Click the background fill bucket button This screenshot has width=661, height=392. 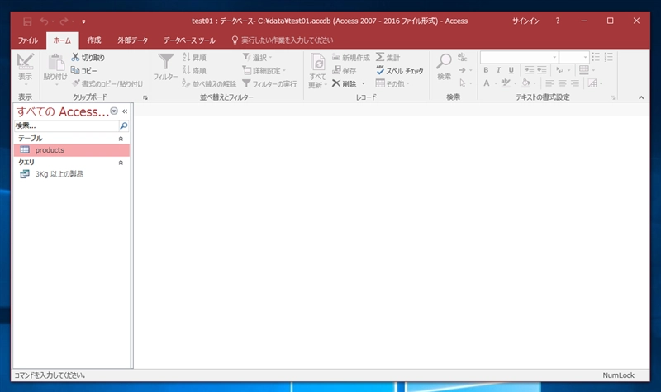point(525,83)
